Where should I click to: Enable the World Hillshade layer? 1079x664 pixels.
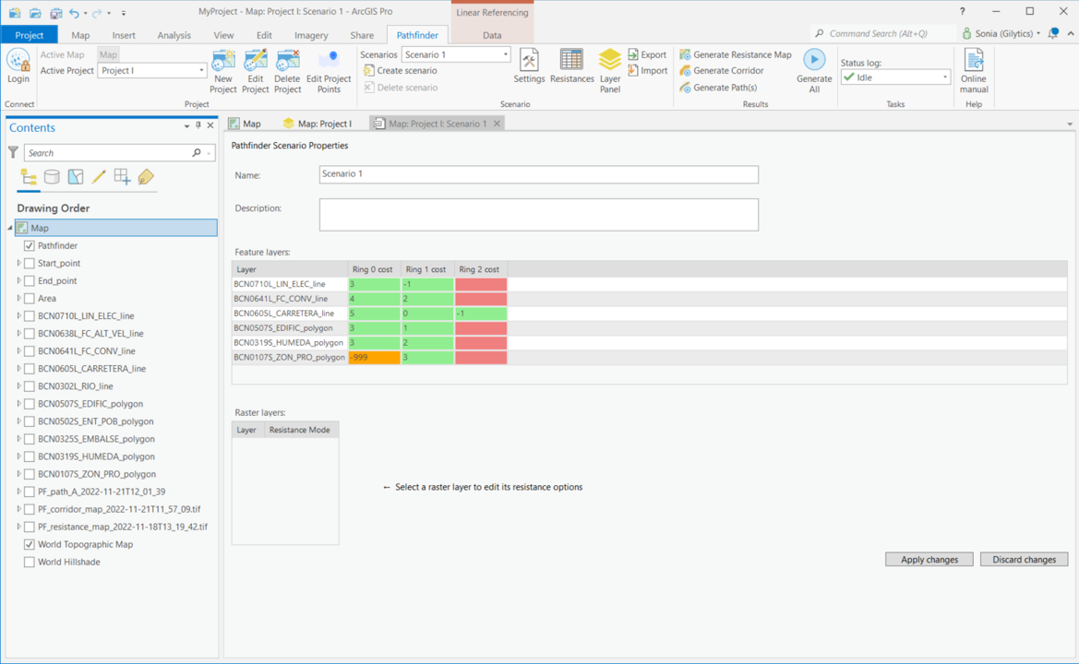pos(29,562)
